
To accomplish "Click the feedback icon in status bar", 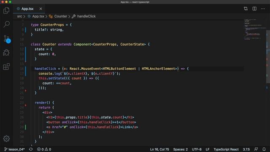I will pos(256,149).
